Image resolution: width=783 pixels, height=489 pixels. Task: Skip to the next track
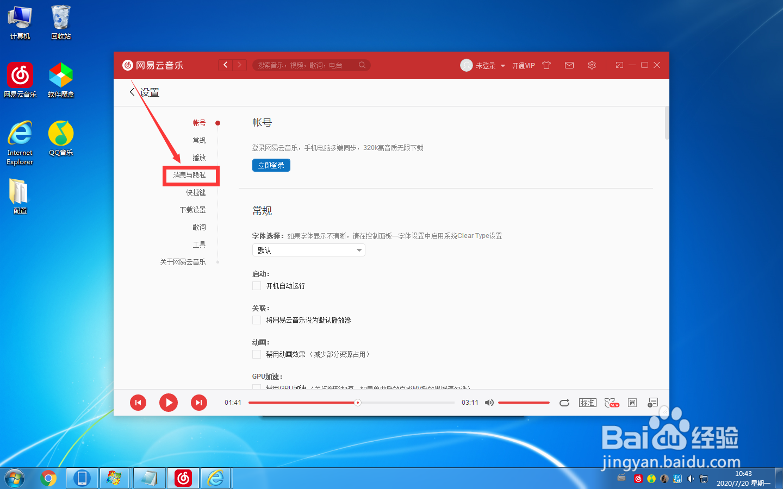point(199,403)
